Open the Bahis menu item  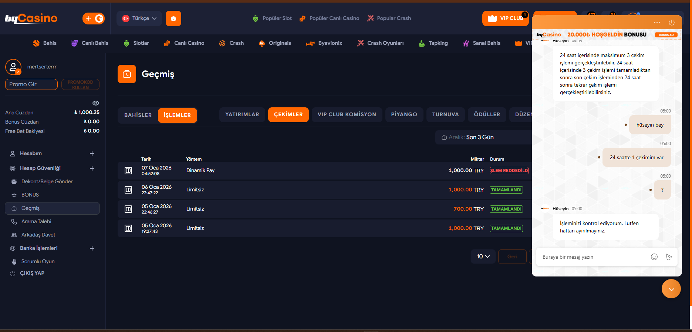[44, 43]
